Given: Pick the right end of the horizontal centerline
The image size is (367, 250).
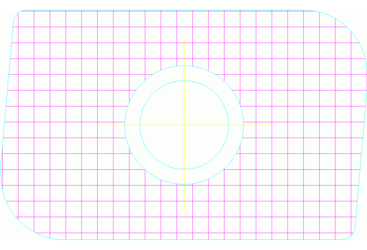Looking at the screenshot, I should click(x=271, y=125).
